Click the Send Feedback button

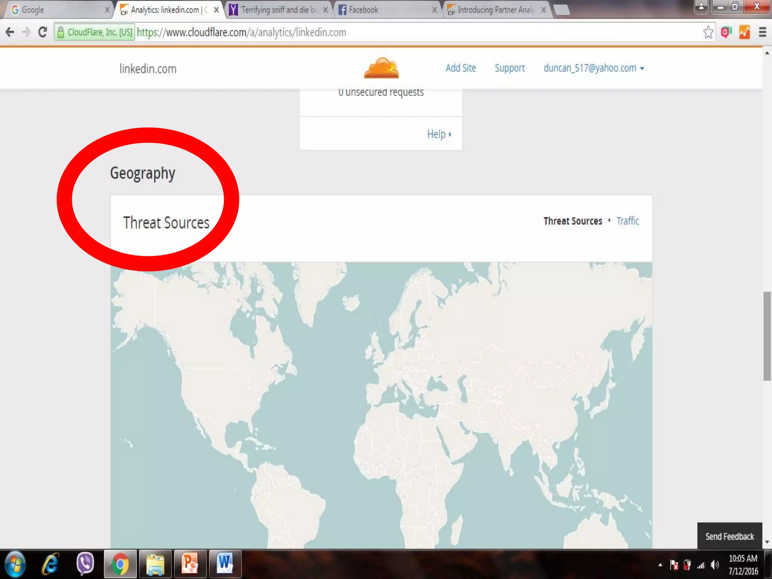729,536
